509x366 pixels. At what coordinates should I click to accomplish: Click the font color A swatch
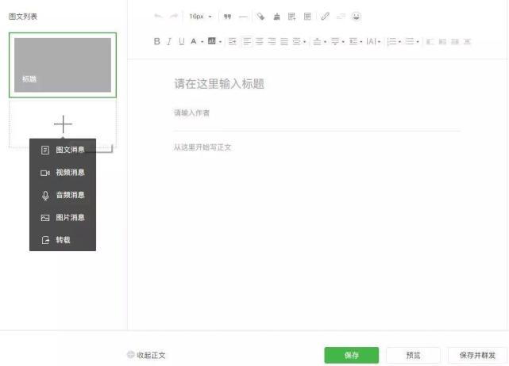click(193, 41)
